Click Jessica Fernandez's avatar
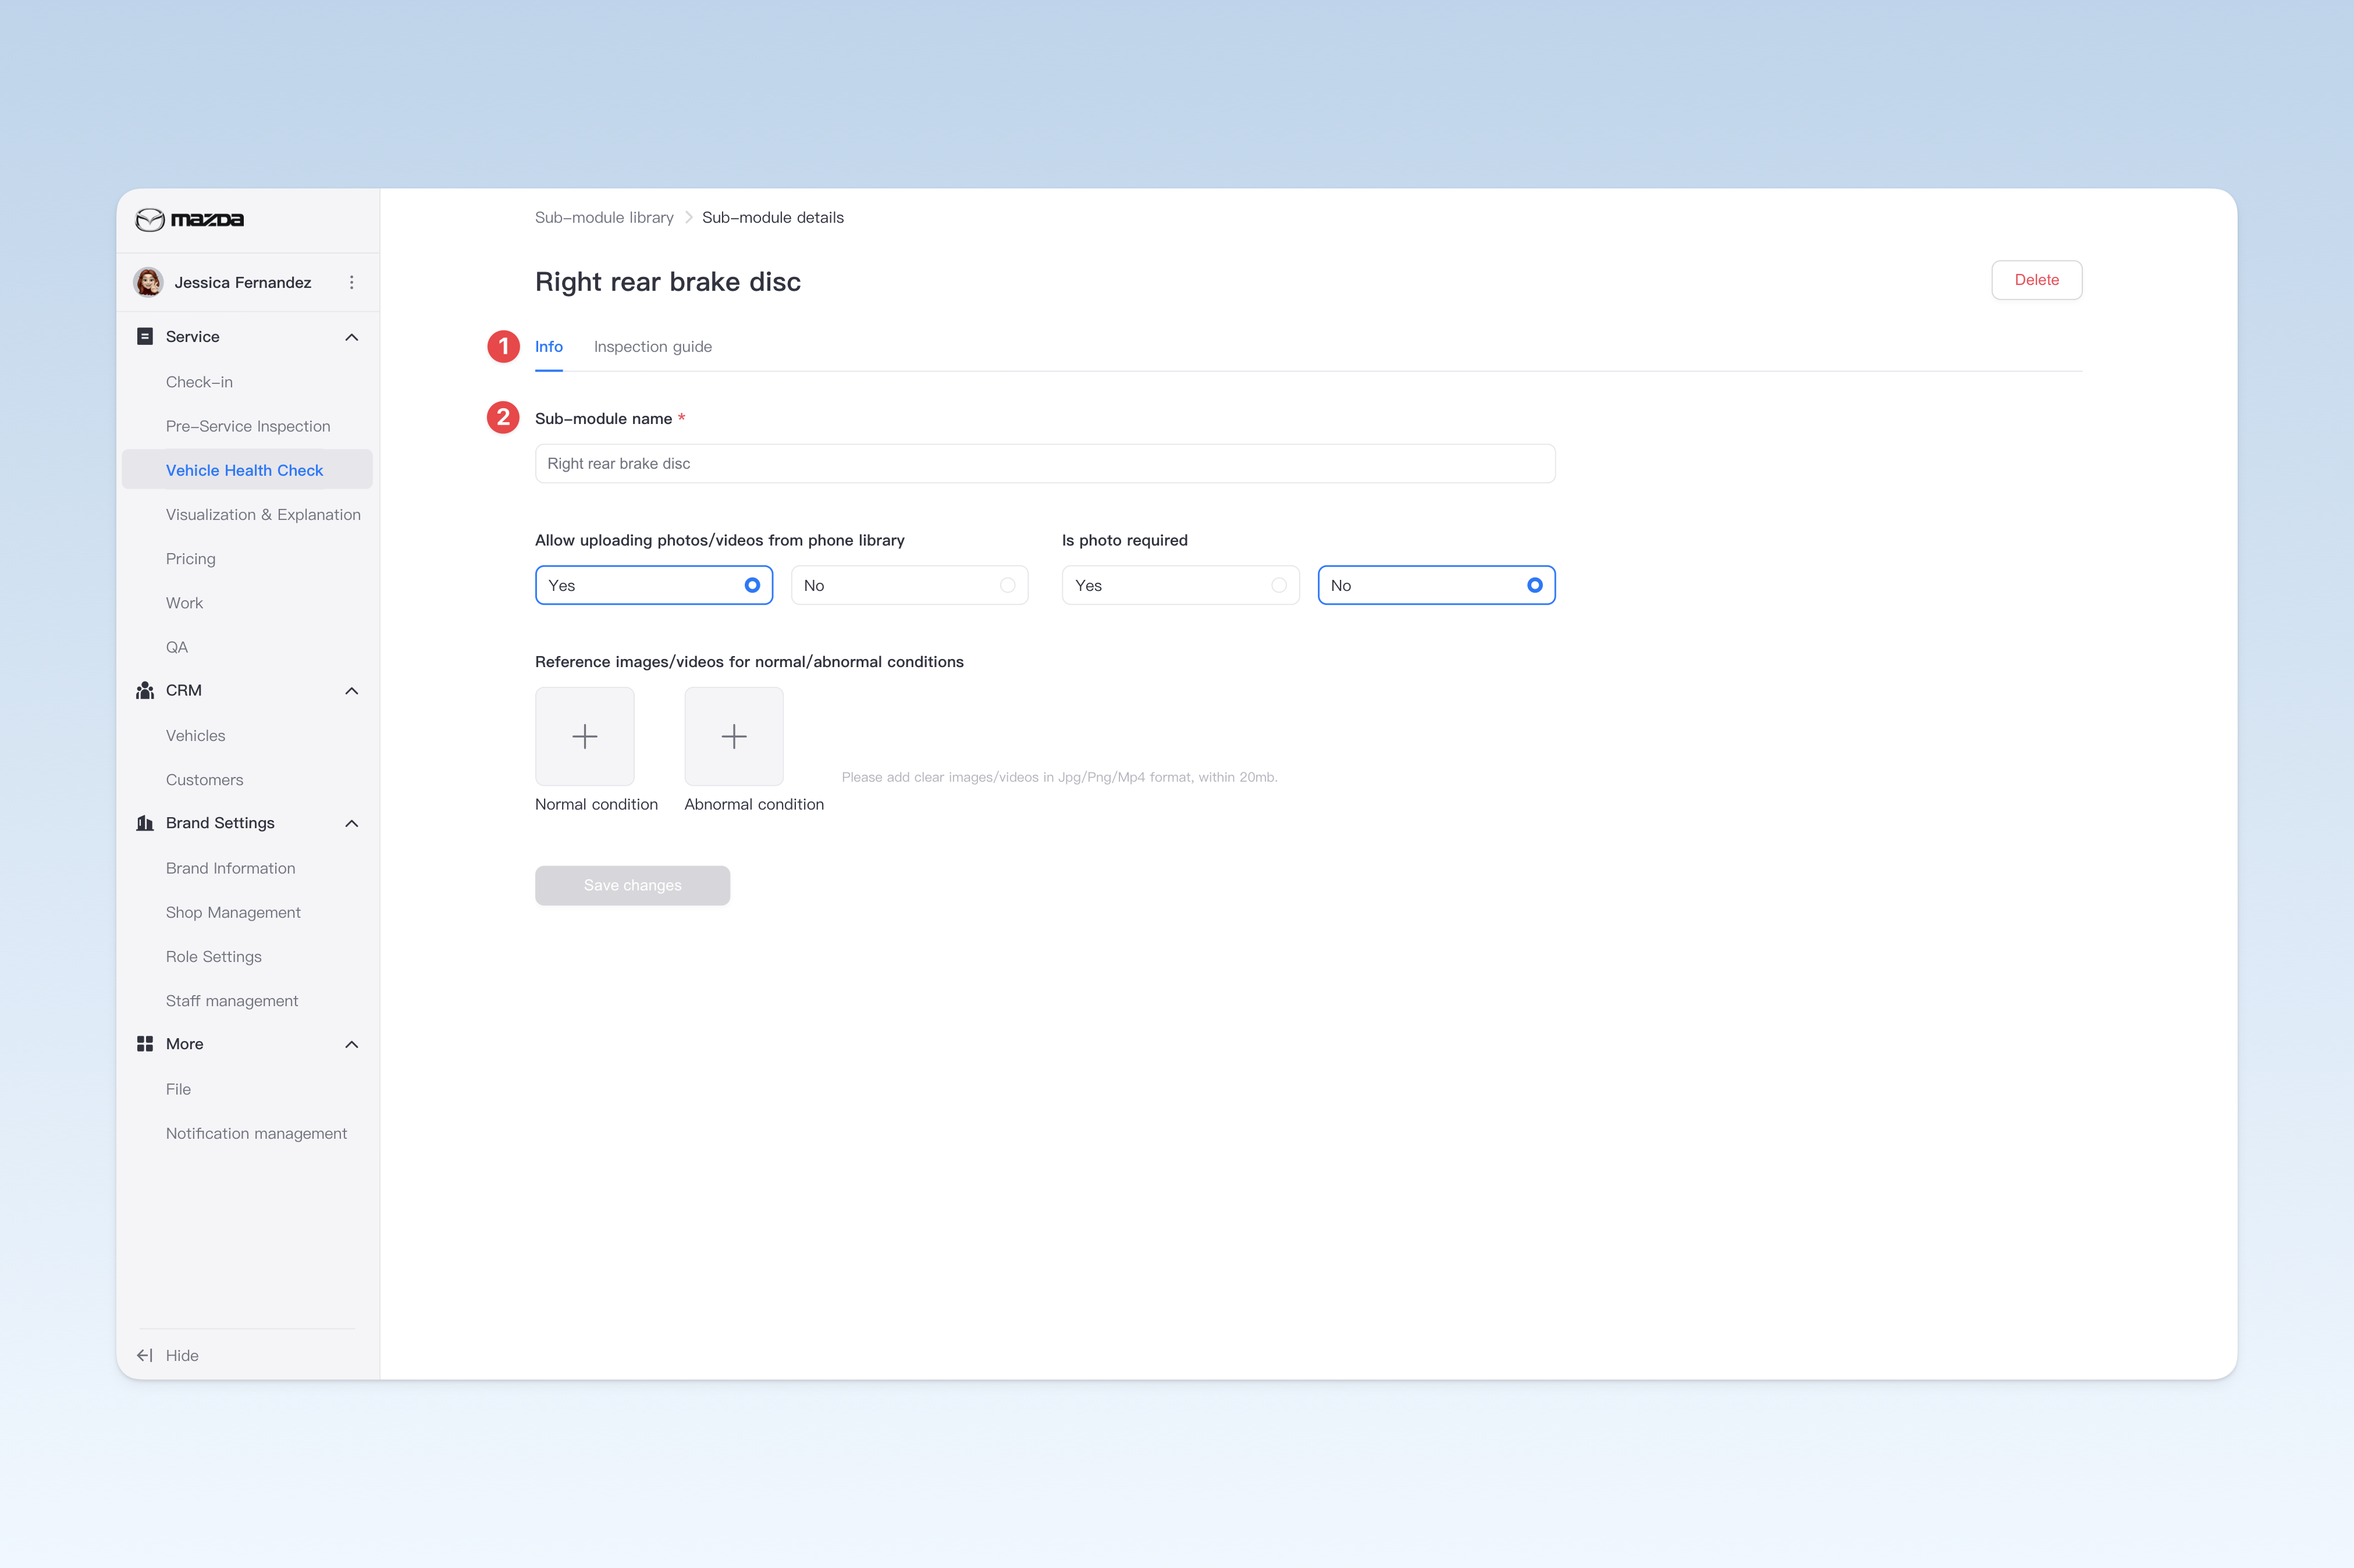The height and width of the screenshot is (1568, 2354). [x=149, y=283]
